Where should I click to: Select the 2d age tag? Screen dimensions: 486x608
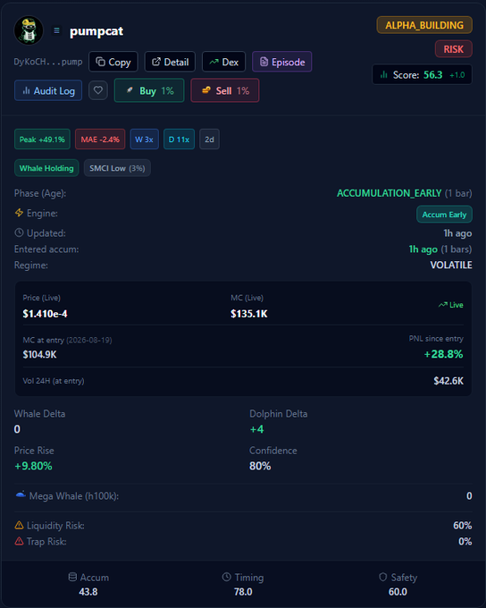coord(209,139)
